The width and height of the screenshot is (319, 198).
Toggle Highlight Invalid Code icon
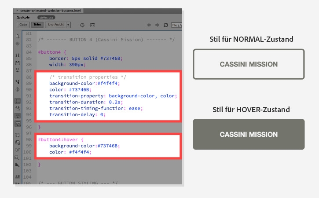click(18, 108)
